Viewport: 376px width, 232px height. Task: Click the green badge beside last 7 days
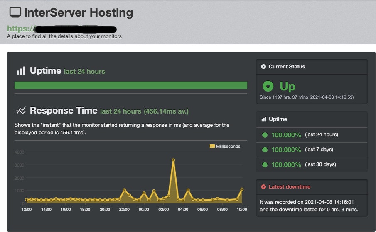click(x=265, y=150)
